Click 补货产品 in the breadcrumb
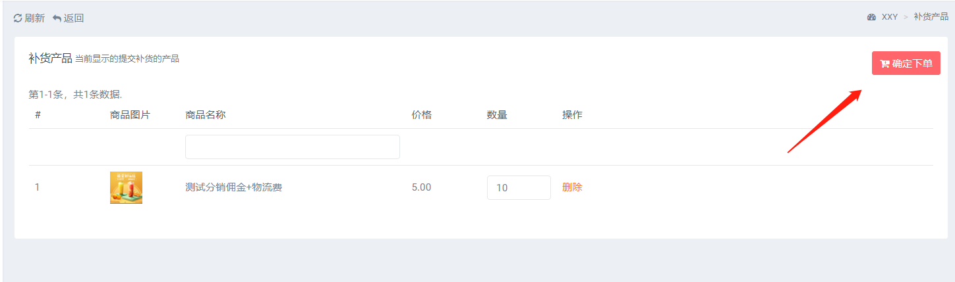 (931, 17)
